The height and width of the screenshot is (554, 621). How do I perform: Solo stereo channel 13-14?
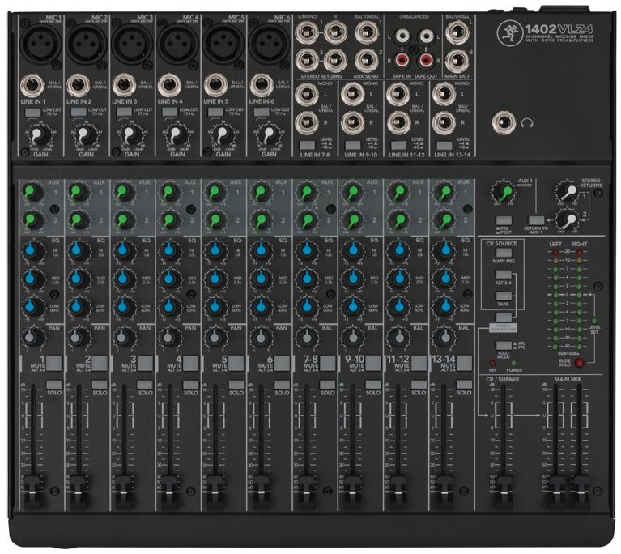pos(464,385)
